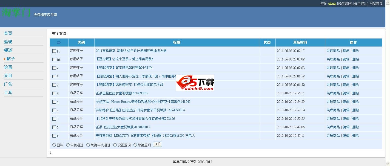Tick the checkbox for post ID 2

(x=54, y=127)
